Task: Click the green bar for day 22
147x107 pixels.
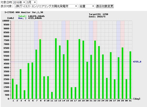Action: [x=95, y=70]
